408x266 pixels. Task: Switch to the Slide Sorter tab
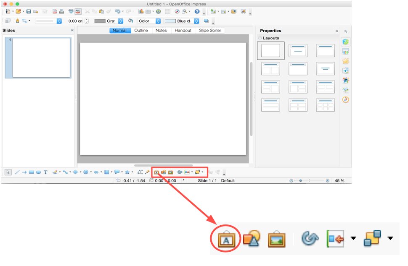coord(210,30)
